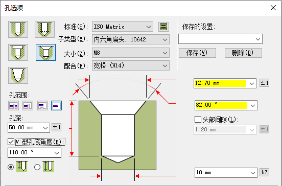This screenshot has height=186, width=282.
Task: Select the countersink hole type icon
Action: click(x=45, y=52)
